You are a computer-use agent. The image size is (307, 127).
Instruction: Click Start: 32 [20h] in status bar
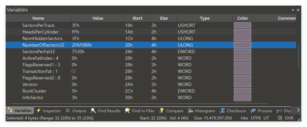(153, 118)
